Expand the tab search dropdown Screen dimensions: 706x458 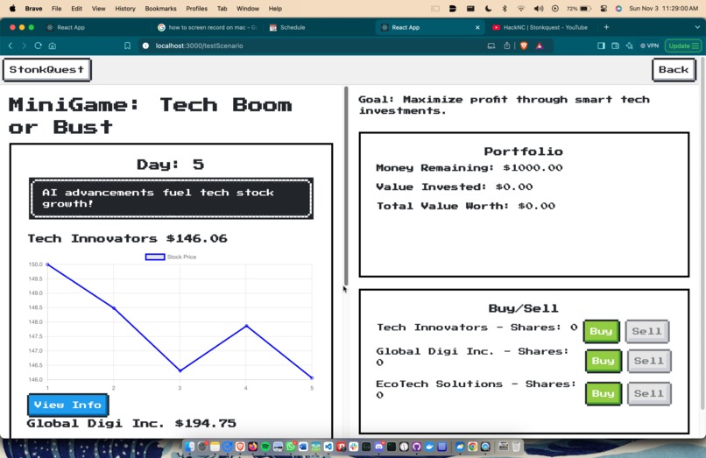pyautogui.click(x=697, y=27)
